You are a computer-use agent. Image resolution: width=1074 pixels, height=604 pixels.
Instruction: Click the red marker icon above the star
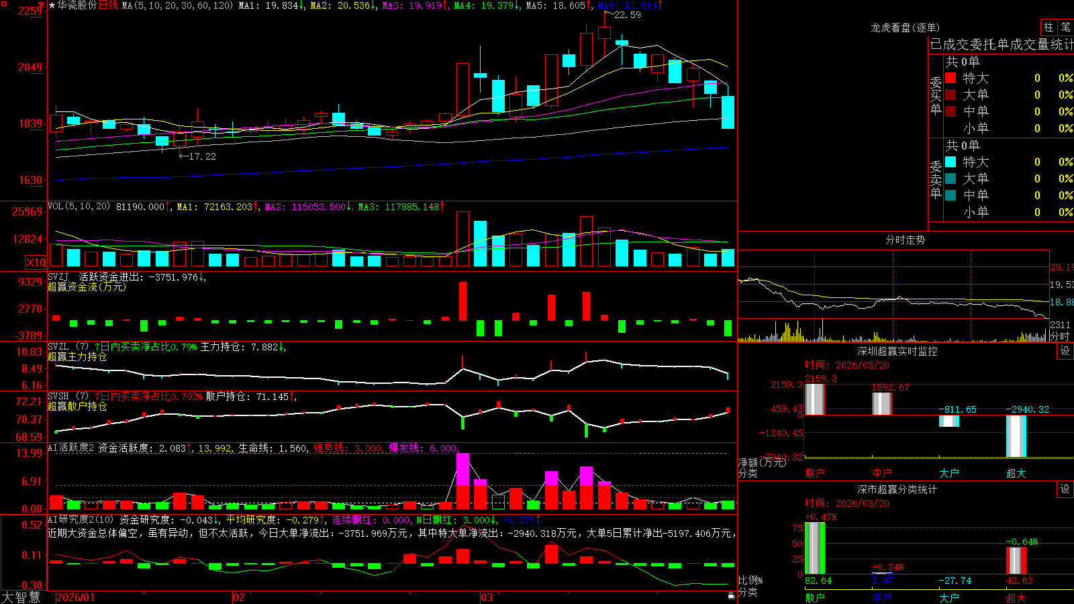40,4
